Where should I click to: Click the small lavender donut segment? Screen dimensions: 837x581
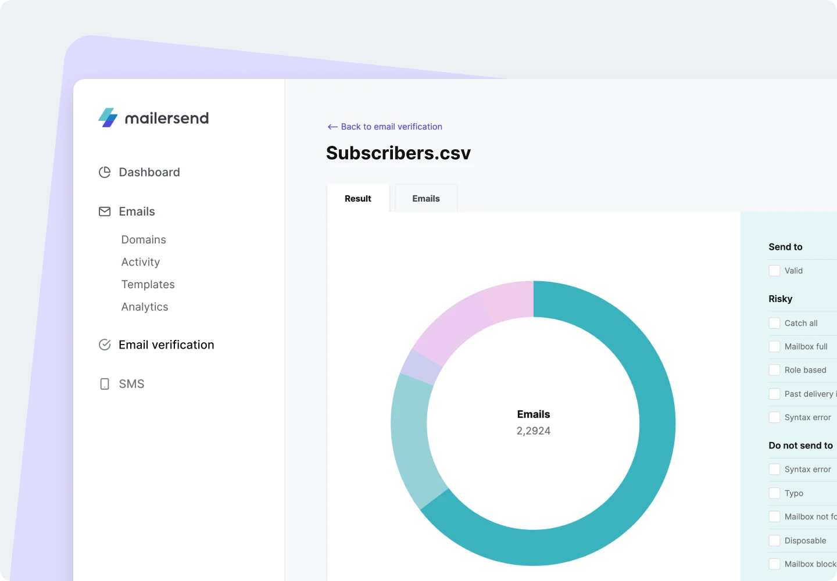pos(421,367)
